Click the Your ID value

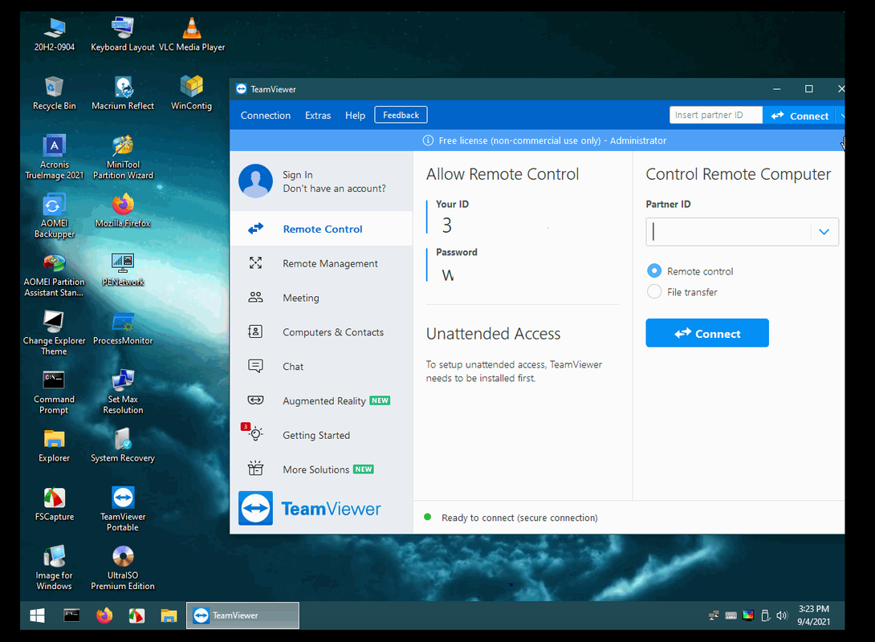pos(447,226)
